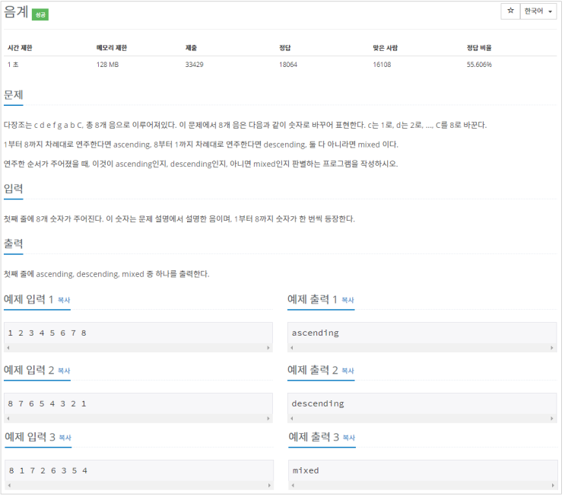This screenshot has height=497, width=565.
Task: Click the green 성공 badge
Action: pyautogui.click(x=40, y=14)
